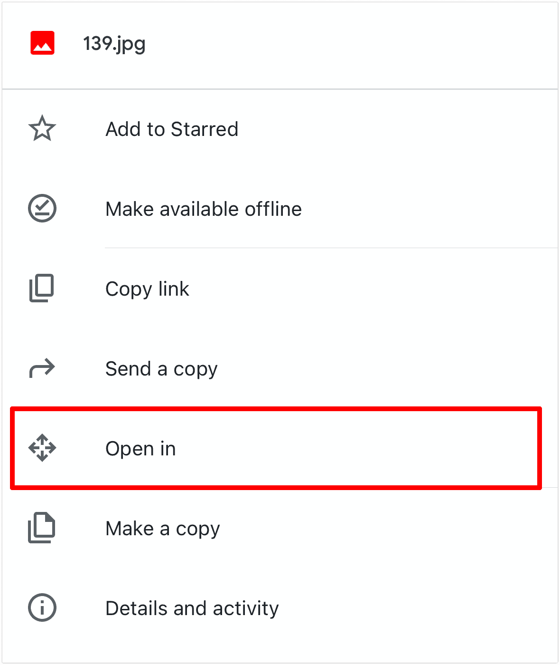Choose Make a copy from the menu
The width and height of the screenshot is (560, 665).
point(162,528)
